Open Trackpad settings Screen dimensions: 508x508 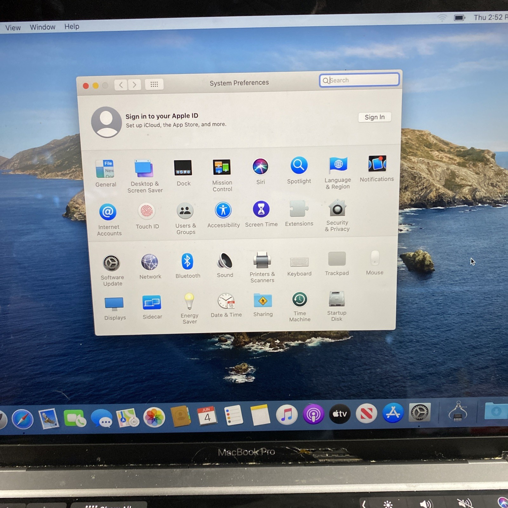[337, 259]
